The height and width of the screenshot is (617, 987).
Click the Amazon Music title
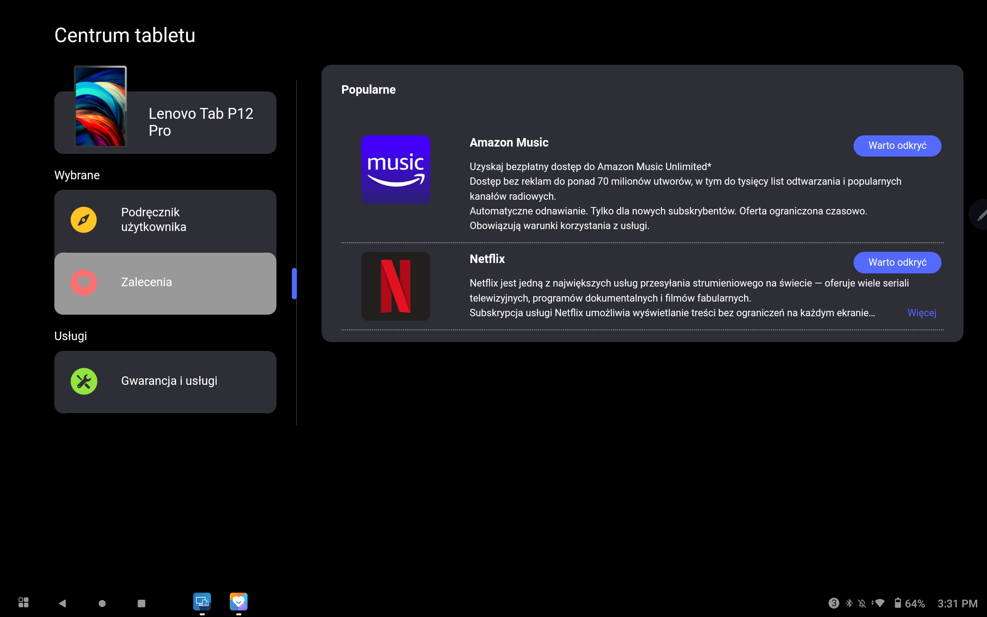(509, 142)
